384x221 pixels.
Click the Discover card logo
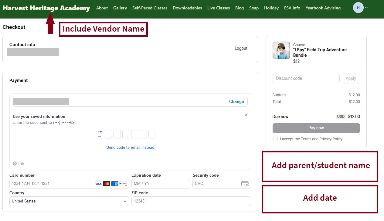point(123,184)
